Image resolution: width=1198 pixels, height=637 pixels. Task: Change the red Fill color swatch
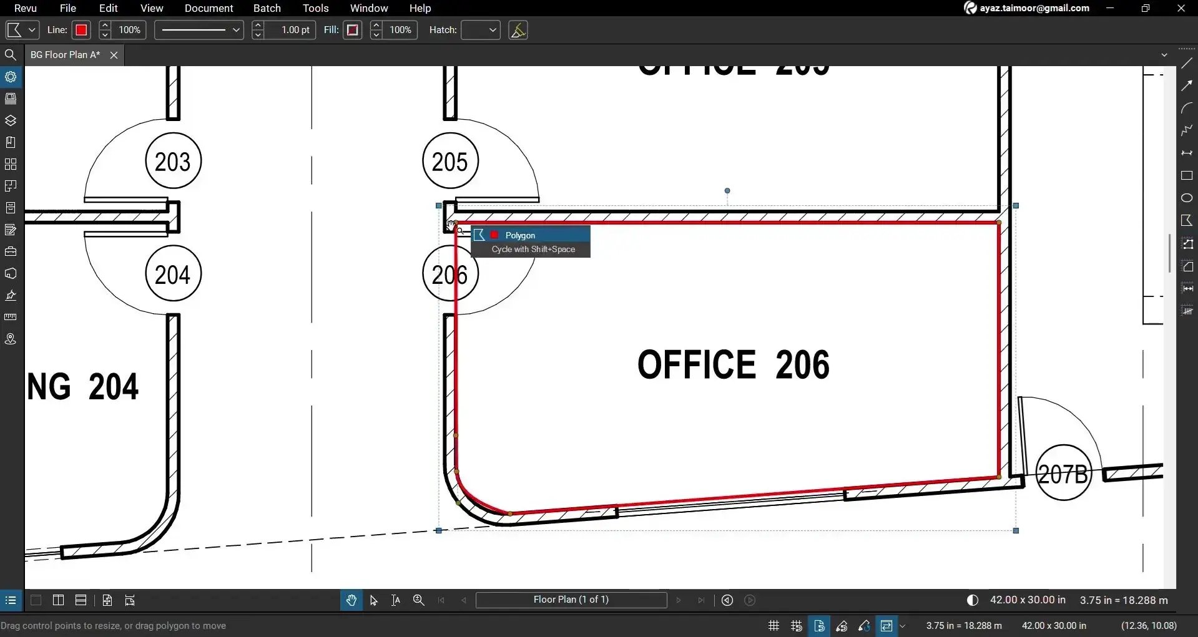coord(352,29)
